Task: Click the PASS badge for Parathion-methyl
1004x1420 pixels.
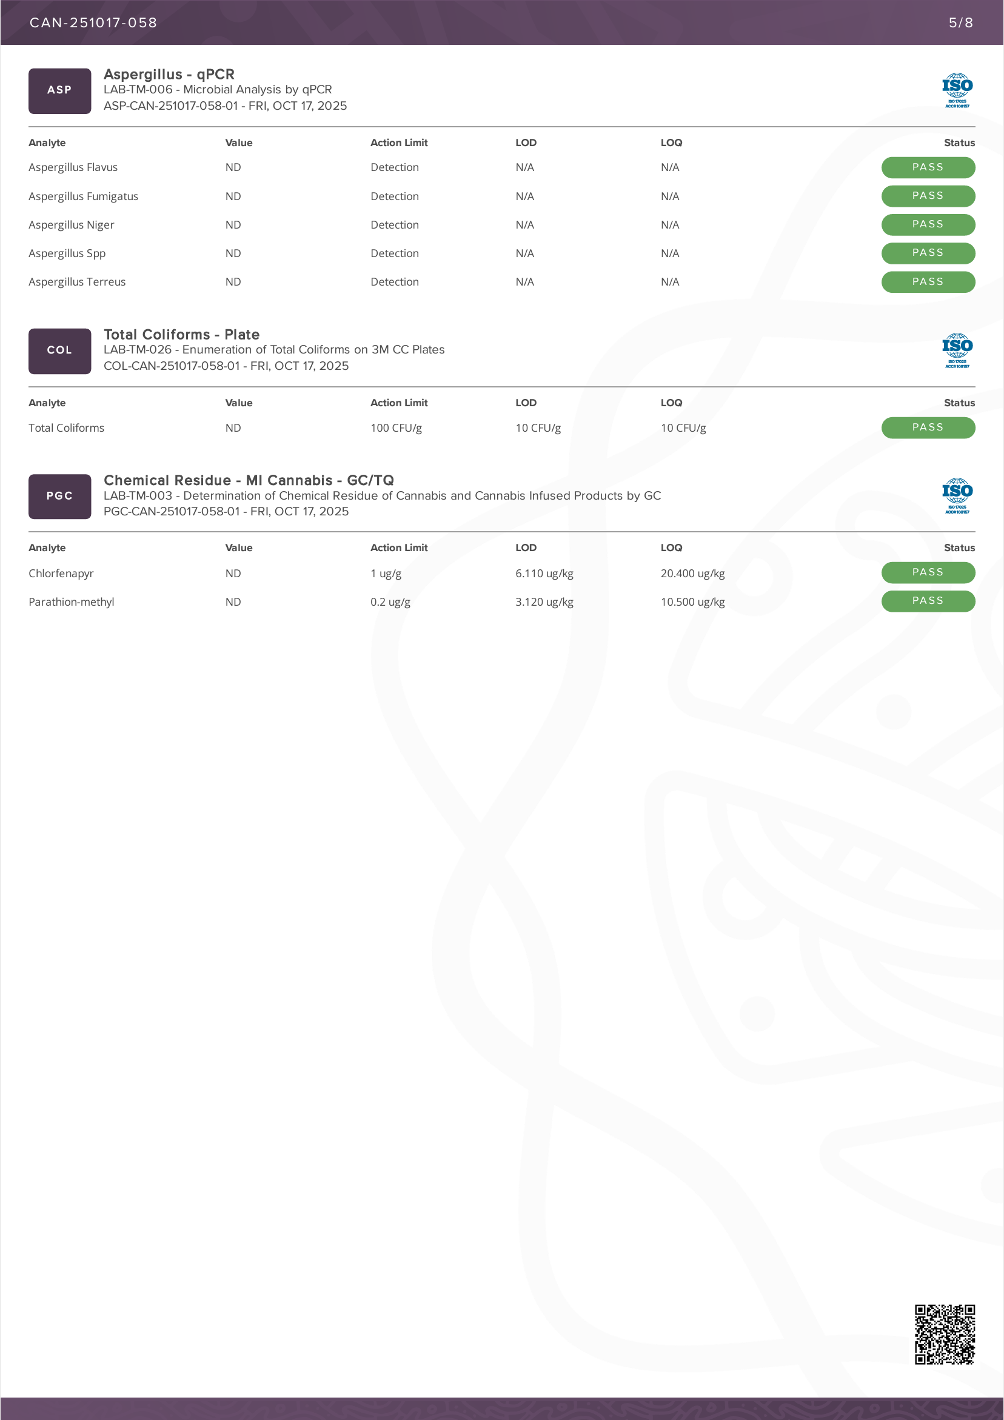Action: pyautogui.click(x=927, y=601)
